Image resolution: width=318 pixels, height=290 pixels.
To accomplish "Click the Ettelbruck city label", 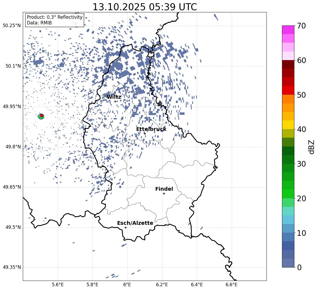I will tap(151, 129).
